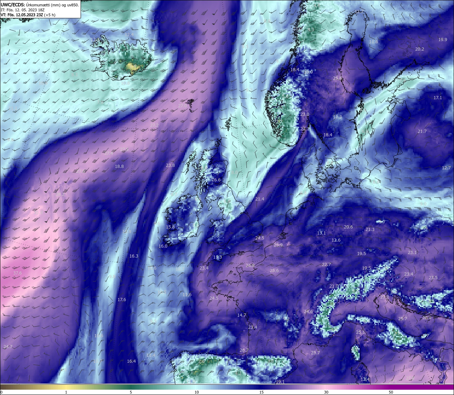Select the 25.1 value label
This screenshot has width=454, height=395.
pos(360,332)
